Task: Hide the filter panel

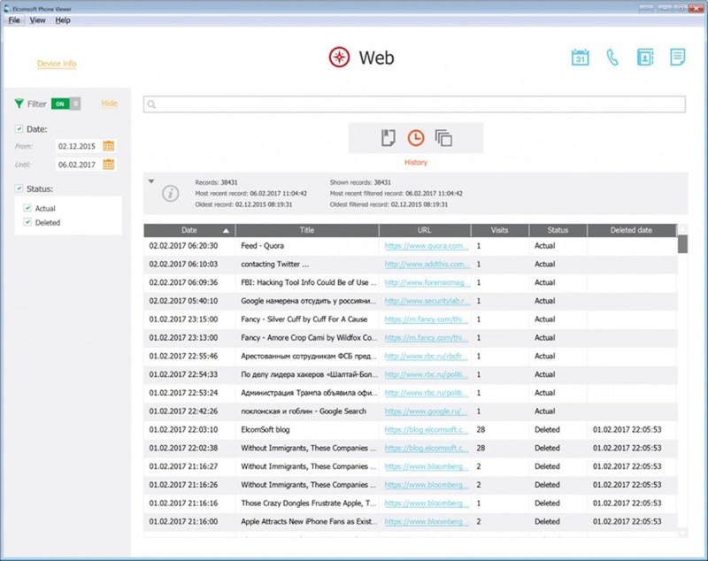Action: (109, 104)
